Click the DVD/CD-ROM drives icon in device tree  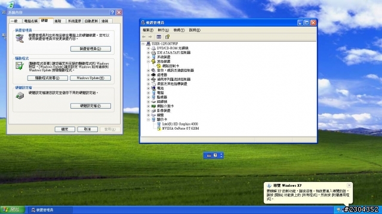[153, 48]
